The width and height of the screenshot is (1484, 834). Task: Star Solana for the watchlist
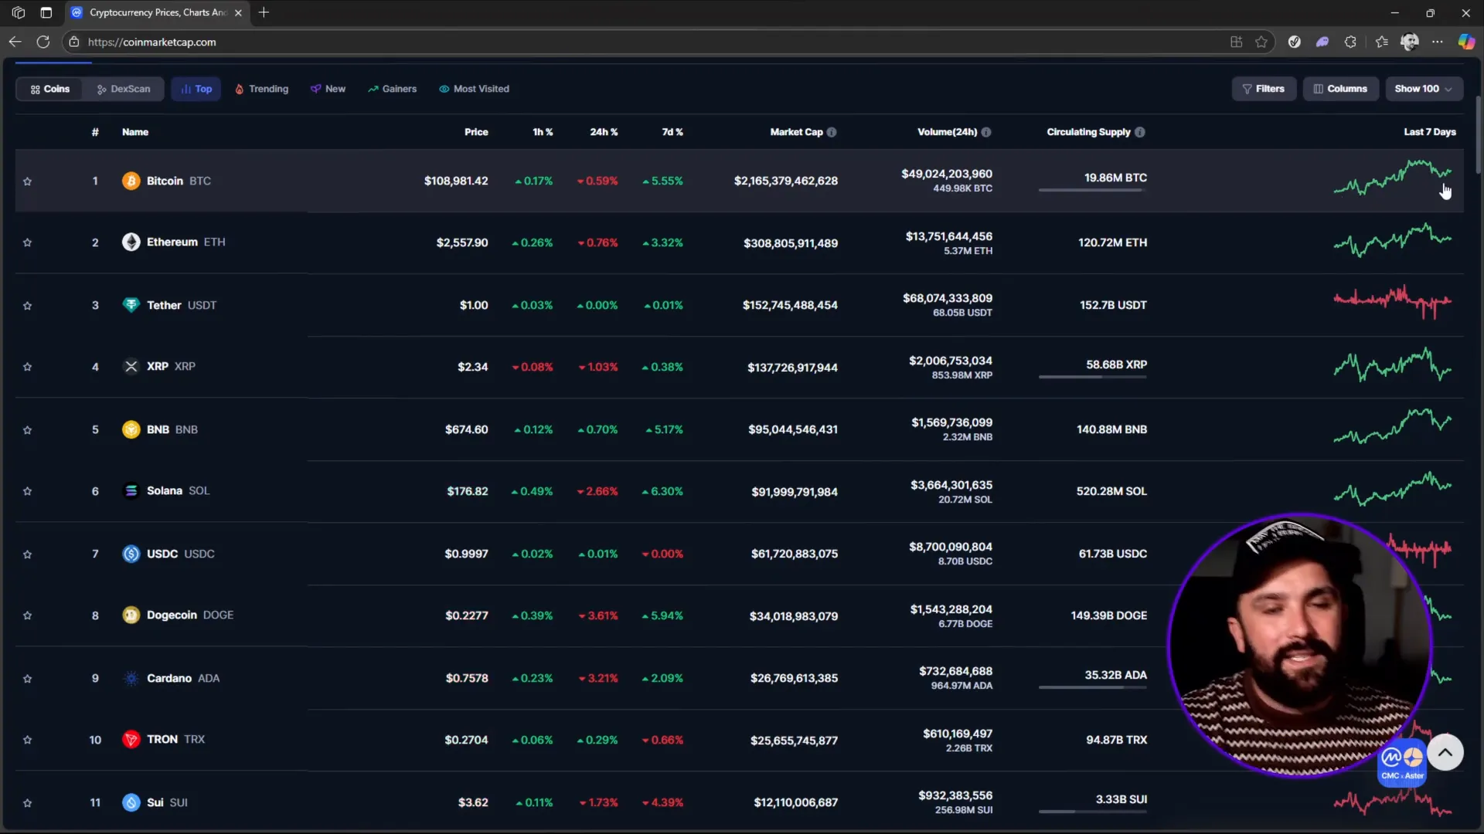point(27,491)
